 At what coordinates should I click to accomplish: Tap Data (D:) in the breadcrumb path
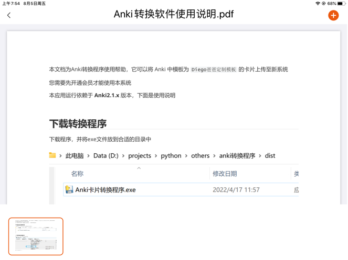coord(106,156)
